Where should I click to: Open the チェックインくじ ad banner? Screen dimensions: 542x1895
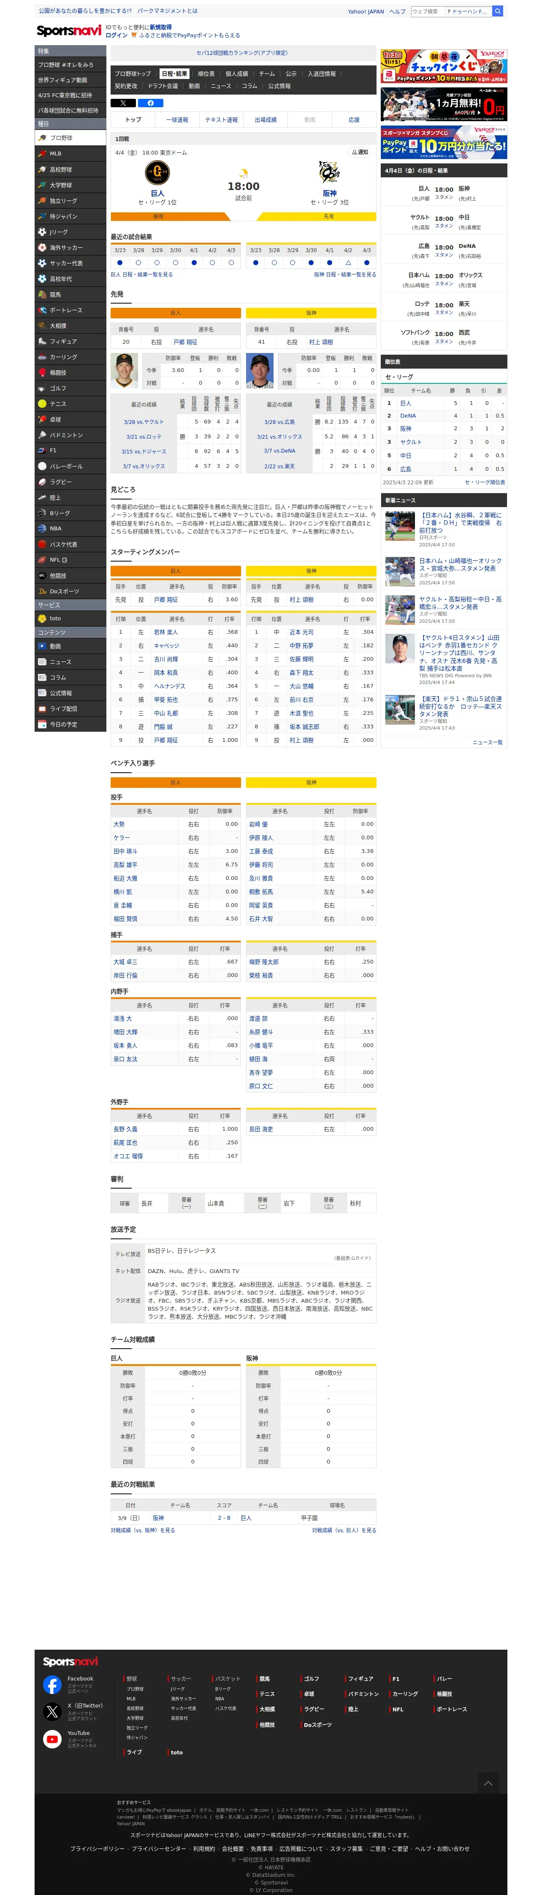[444, 66]
